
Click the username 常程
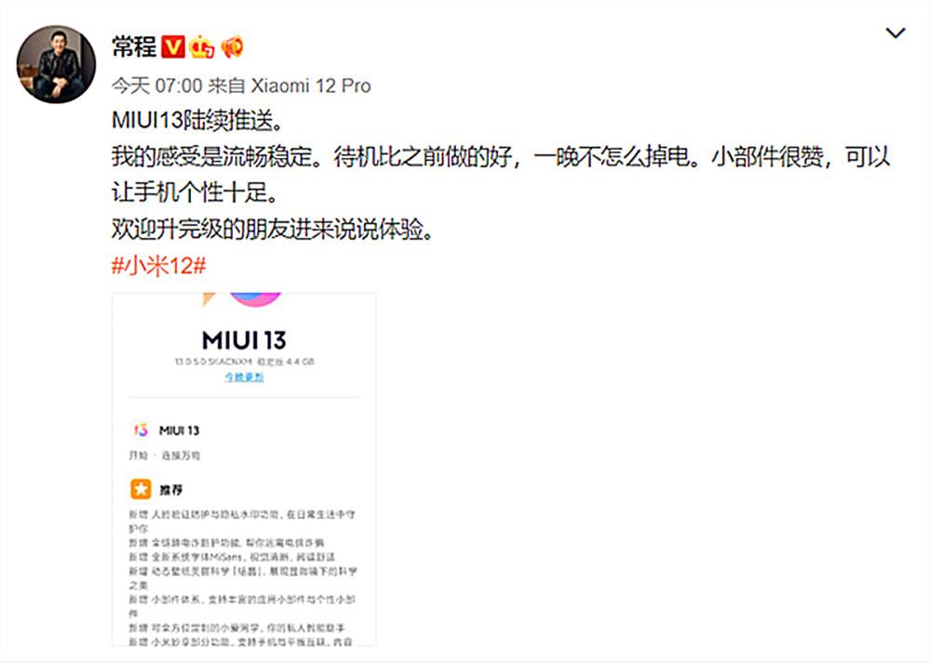134,46
